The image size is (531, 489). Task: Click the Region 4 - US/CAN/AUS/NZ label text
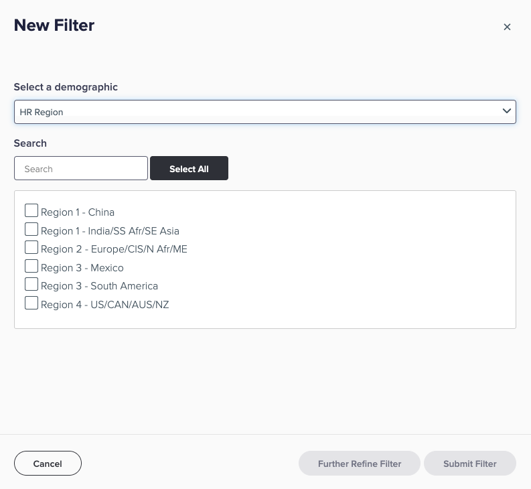[105, 305]
